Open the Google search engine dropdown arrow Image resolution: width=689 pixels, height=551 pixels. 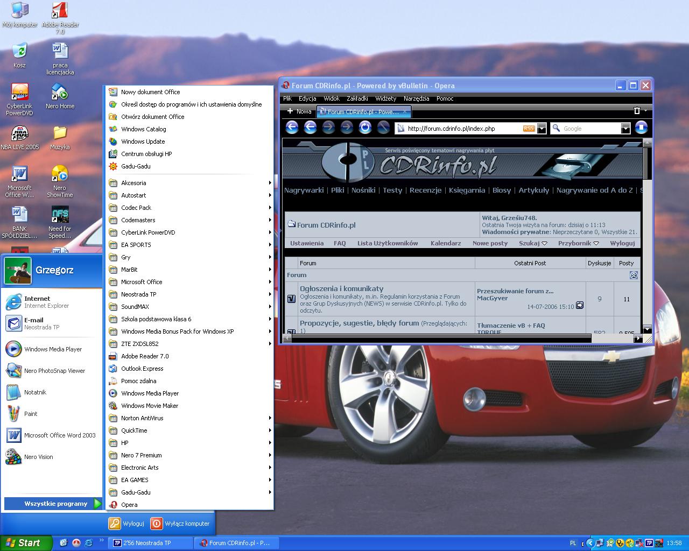coord(625,129)
